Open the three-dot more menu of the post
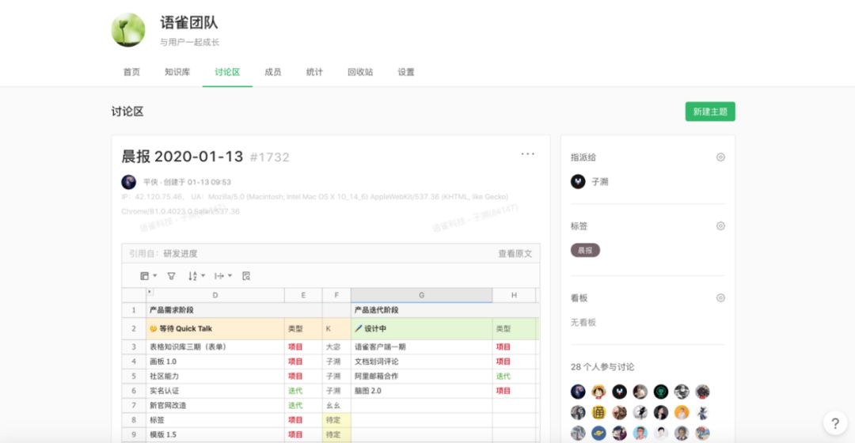This screenshot has height=443, width=855. pyautogui.click(x=527, y=154)
